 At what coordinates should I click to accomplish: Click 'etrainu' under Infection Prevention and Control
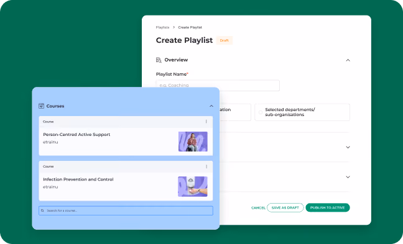coord(50,187)
